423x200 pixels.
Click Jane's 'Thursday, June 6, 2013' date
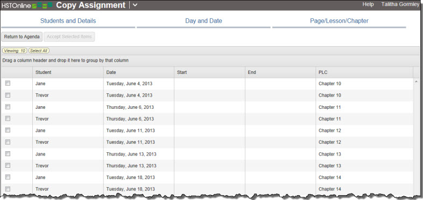click(130, 107)
